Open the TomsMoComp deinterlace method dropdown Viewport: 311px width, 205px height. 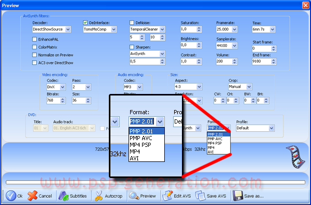(x=114, y=30)
